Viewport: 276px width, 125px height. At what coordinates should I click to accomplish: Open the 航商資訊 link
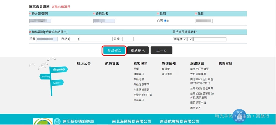click(x=139, y=100)
